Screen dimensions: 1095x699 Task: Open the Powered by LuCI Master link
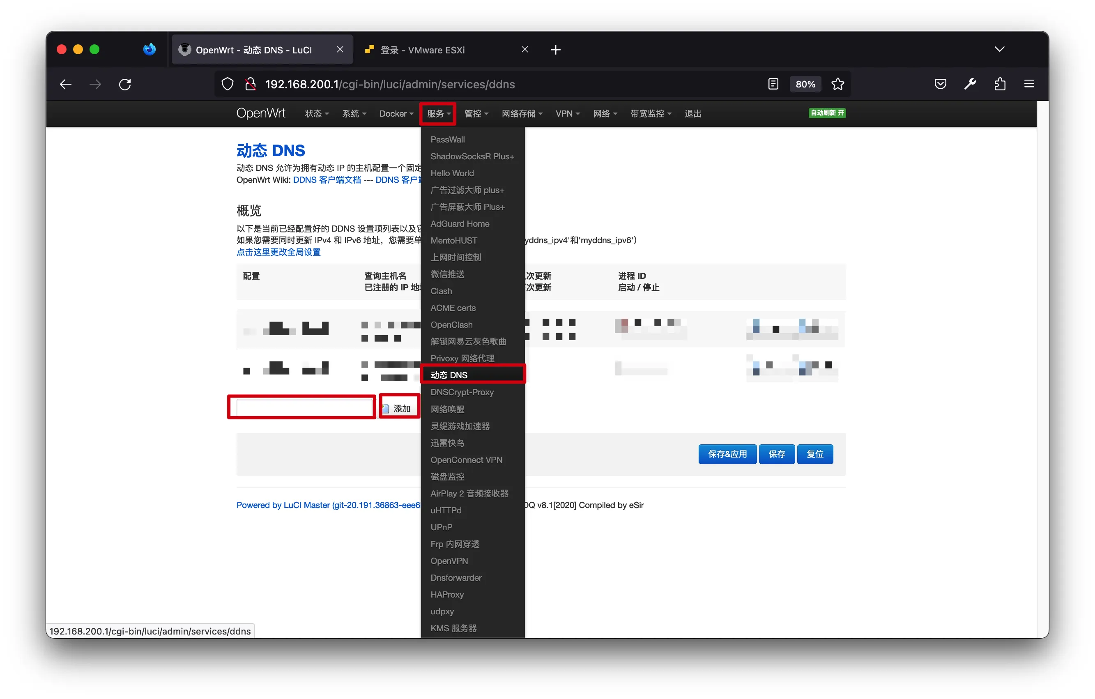(x=328, y=505)
